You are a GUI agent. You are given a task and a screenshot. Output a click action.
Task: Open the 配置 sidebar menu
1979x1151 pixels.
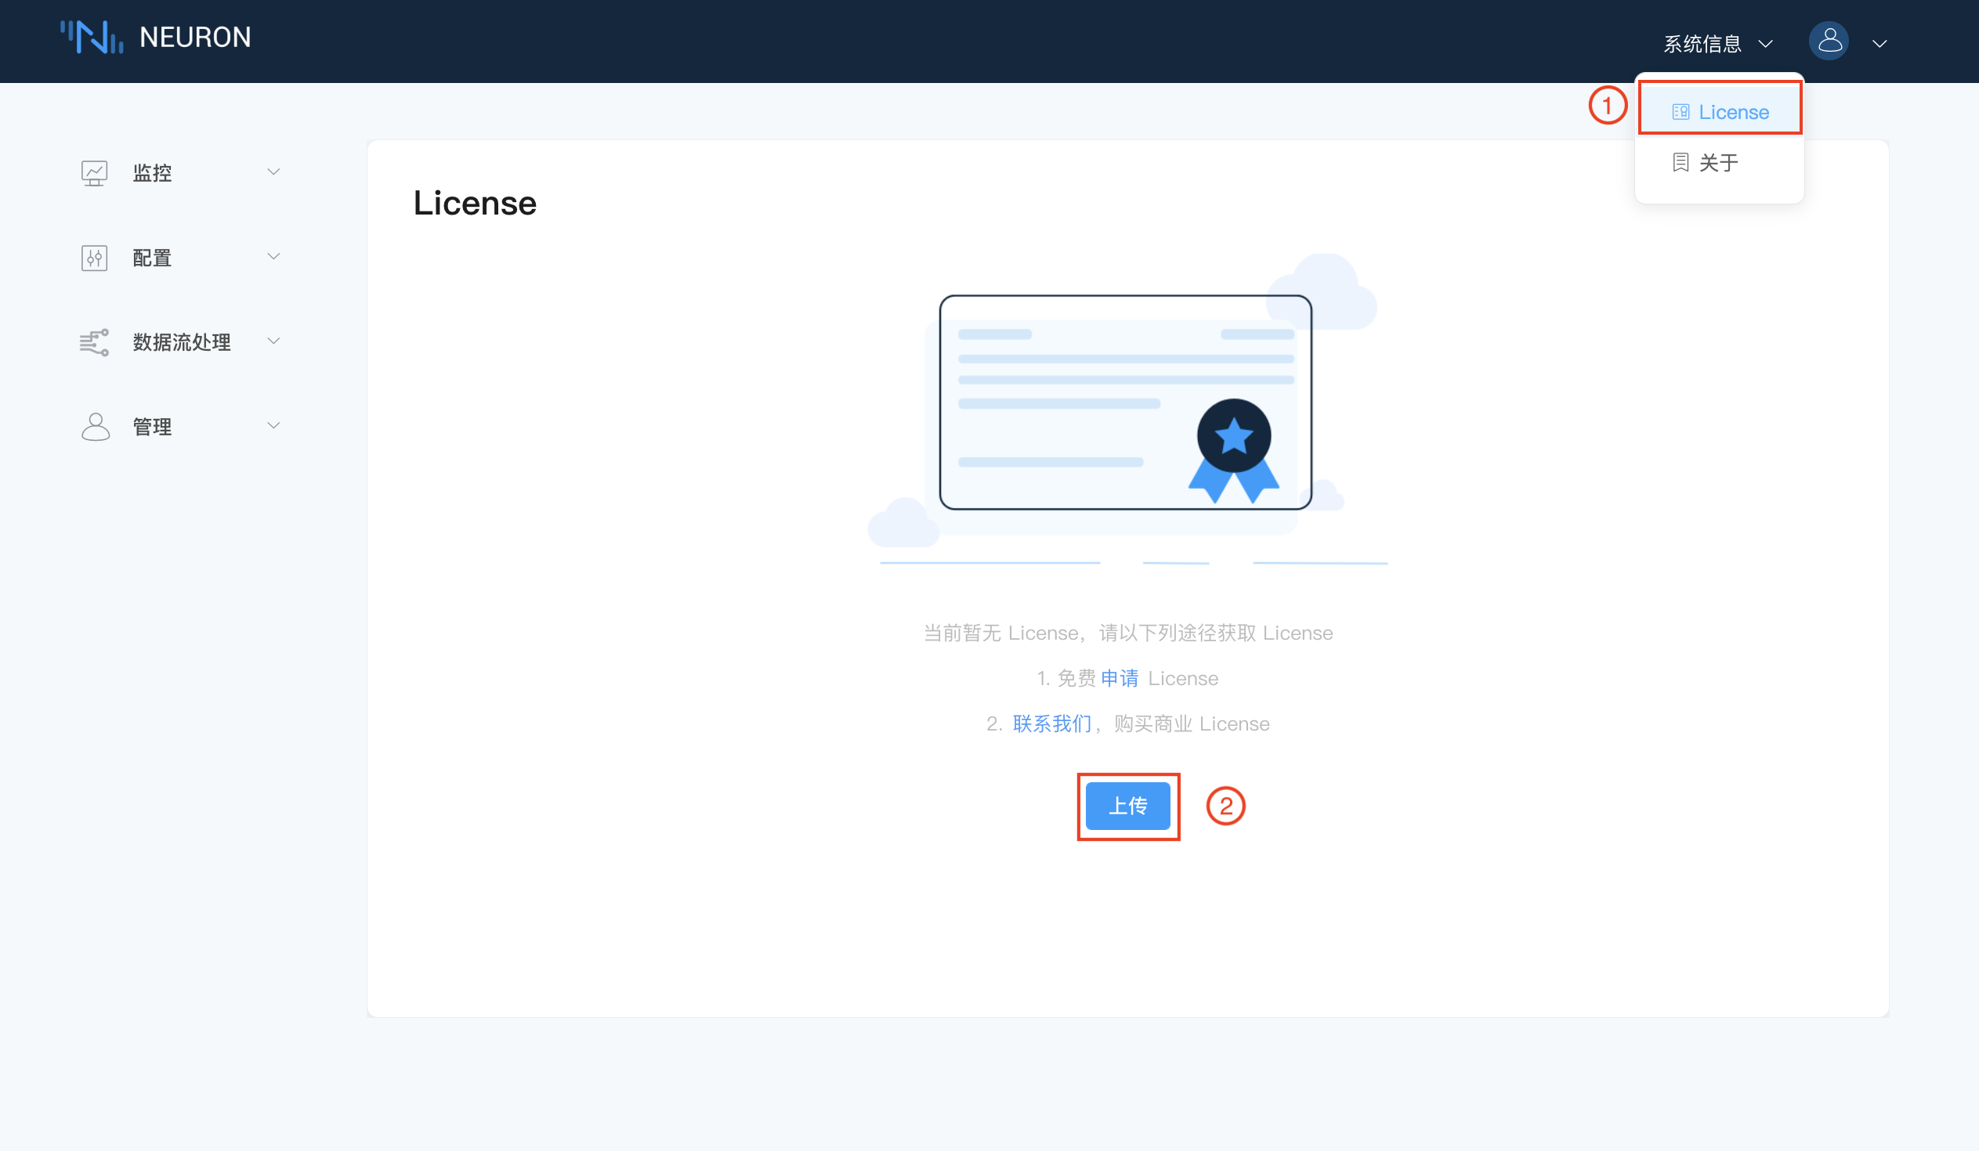[181, 258]
